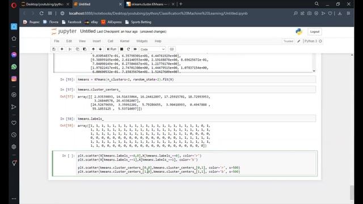Open the command palette keyboard icon
The width and height of the screenshot is (363, 204).
(171, 49)
